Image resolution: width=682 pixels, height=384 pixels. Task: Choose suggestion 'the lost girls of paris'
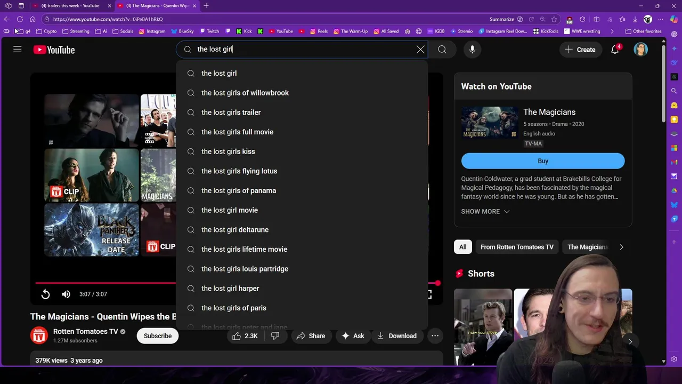(x=302, y=308)
